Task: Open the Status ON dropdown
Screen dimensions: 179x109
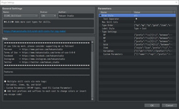Action: 48,16
